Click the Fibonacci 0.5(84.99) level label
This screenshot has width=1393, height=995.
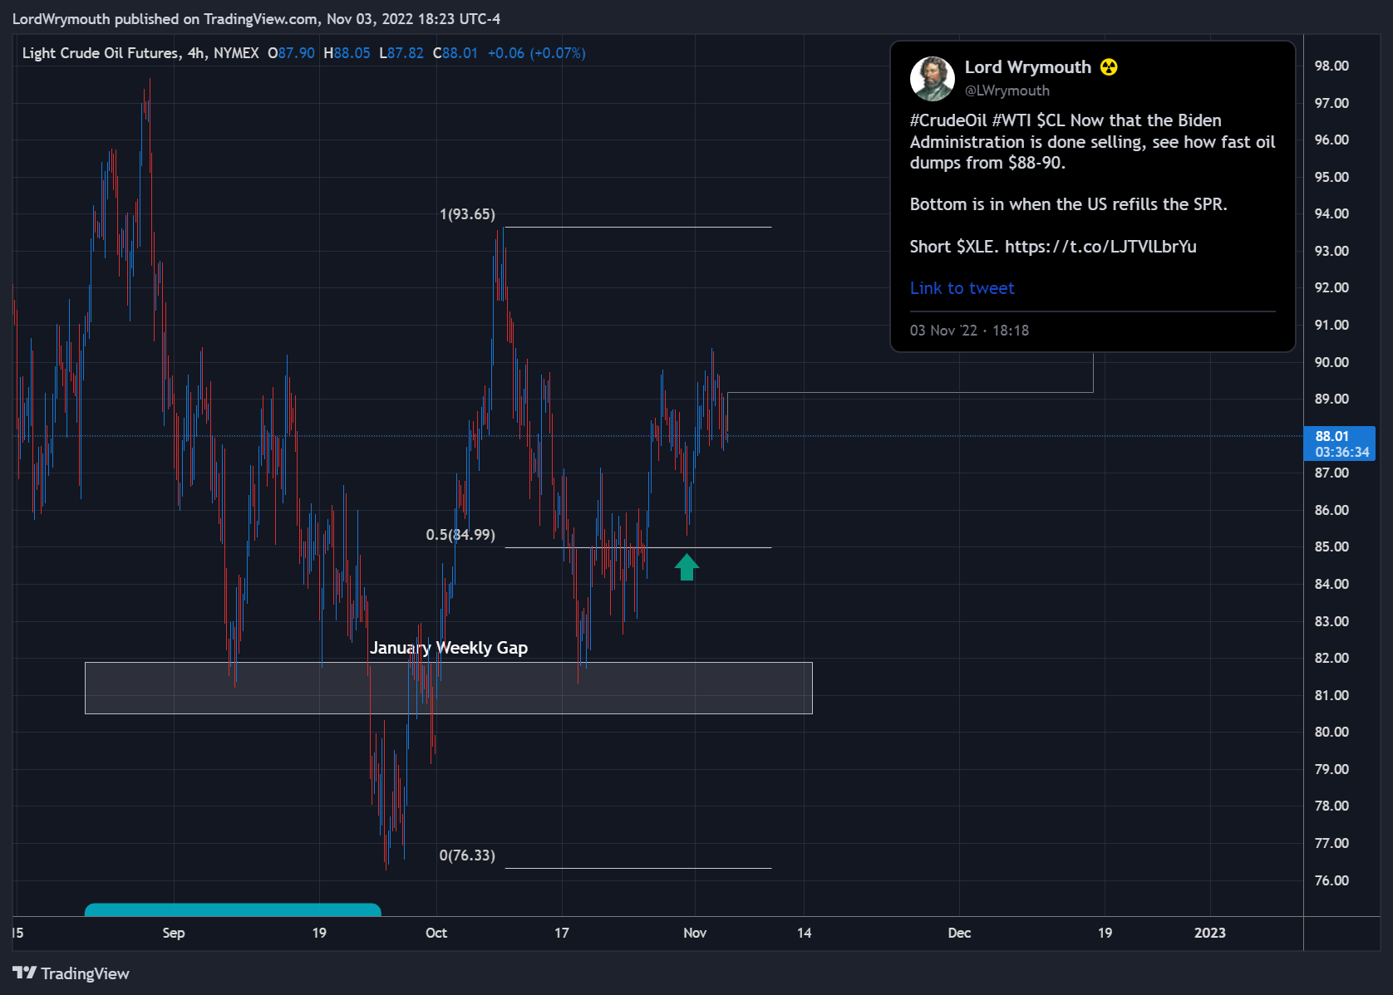(460, 535)
